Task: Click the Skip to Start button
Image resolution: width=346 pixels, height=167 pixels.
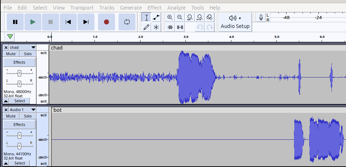Action: [x=68, y=22]
